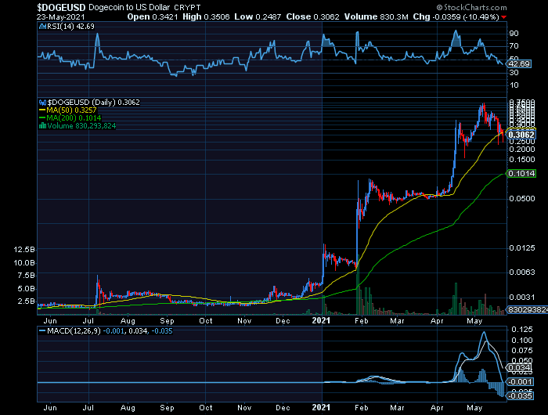This screenshot has width=548, height=415.
Task: Click the '$DOGEUSD (Daily) 0.3062' legend text
Action: (94, 103)
